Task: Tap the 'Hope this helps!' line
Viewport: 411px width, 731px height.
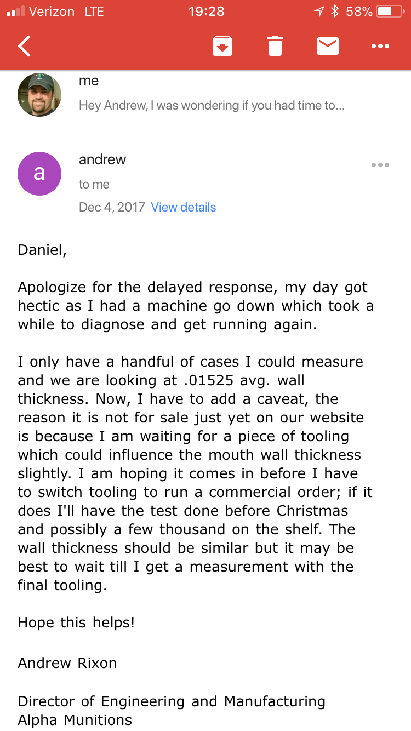Action: click(x=76, y=623)
